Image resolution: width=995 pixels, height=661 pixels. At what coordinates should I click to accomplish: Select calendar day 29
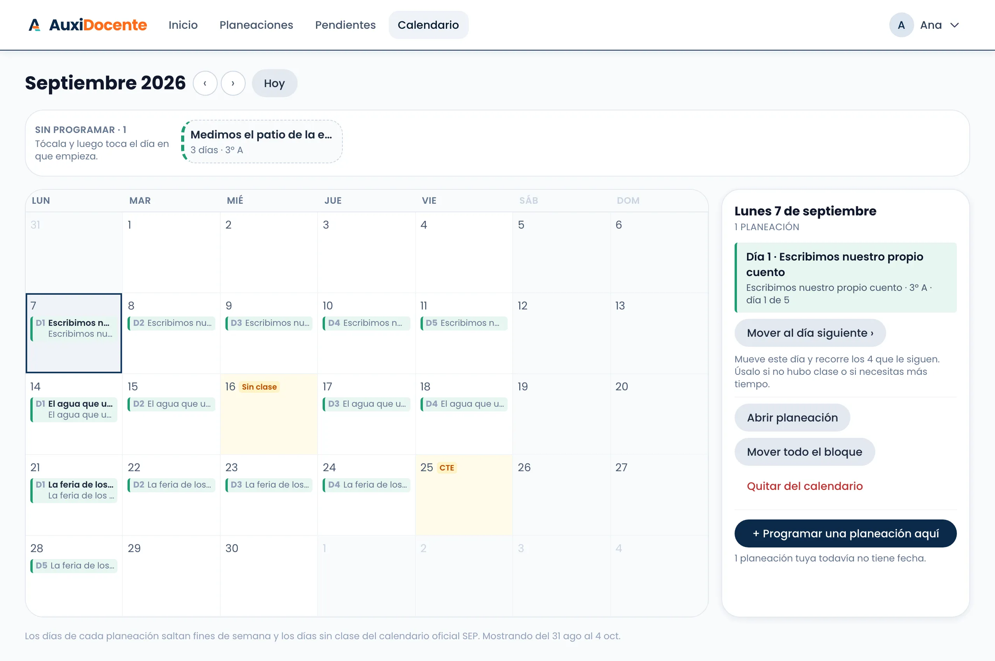(x=171, y=576)
